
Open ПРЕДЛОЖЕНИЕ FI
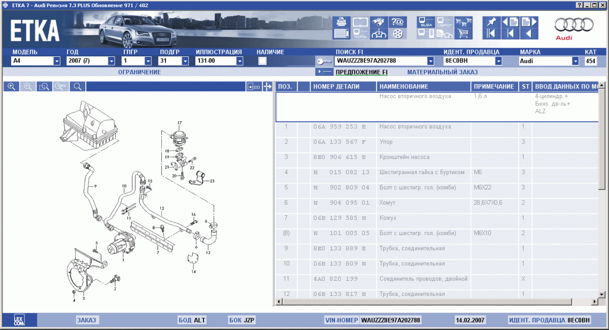[362, 72]
